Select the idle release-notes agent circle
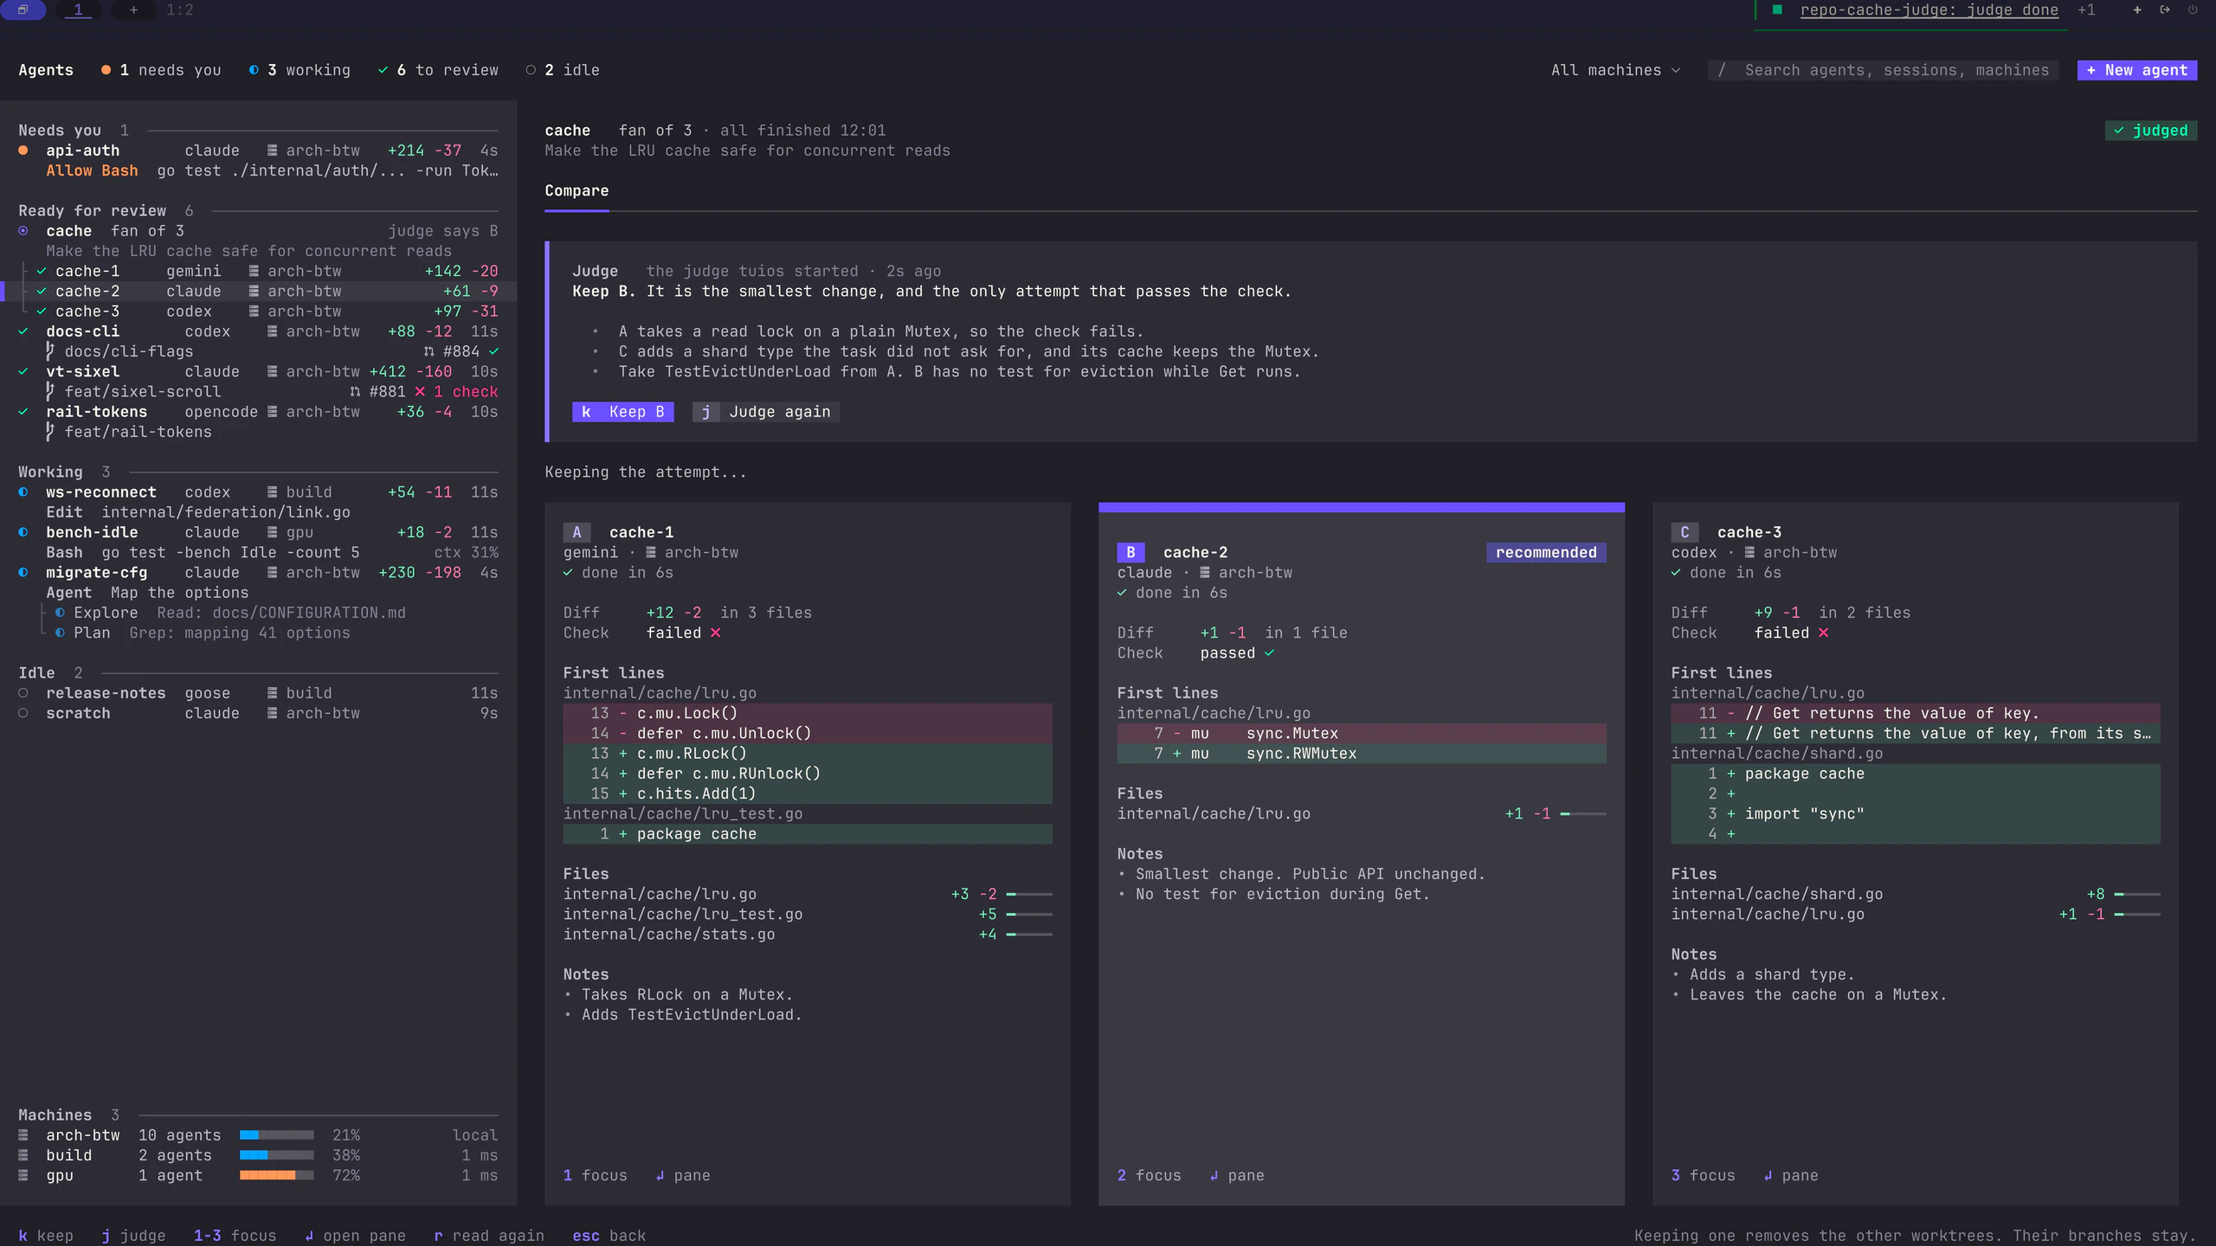Screen dimensions: 2216x1246 [x=23, y=693]
